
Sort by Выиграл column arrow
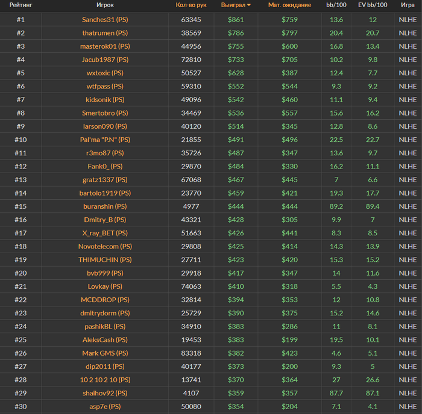click(249, 5)
